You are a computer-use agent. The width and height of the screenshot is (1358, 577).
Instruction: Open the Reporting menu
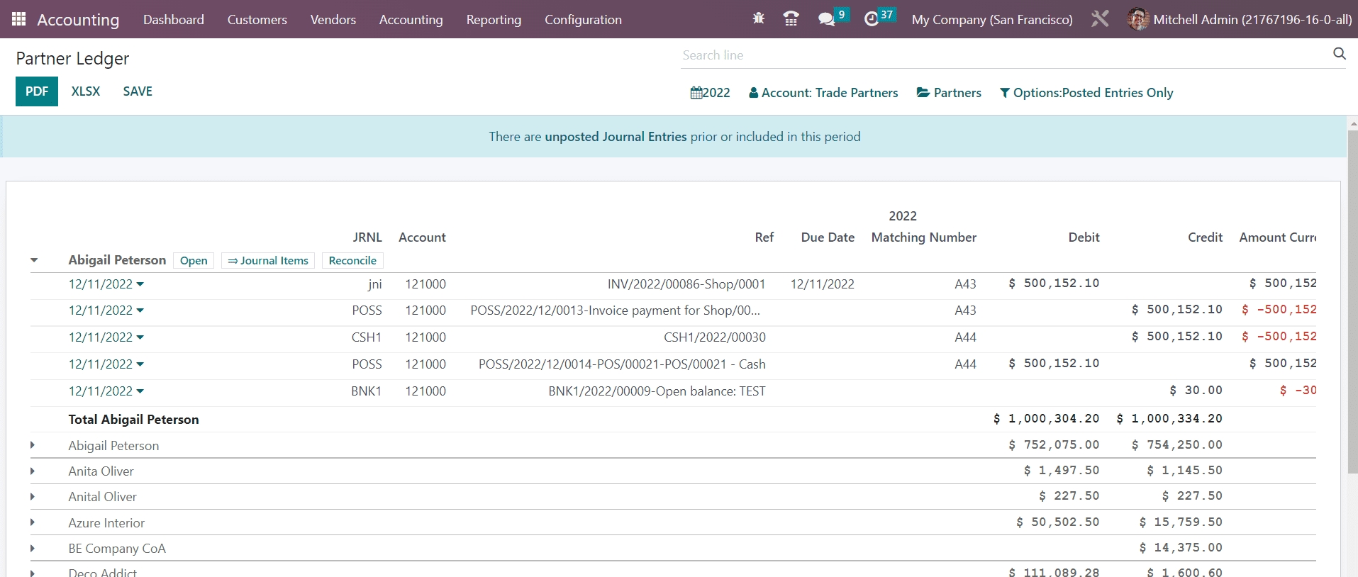click(x=494, y=20)
